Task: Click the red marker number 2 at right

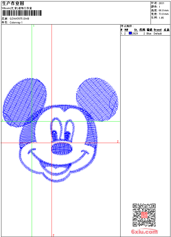Action: point(117,142)
